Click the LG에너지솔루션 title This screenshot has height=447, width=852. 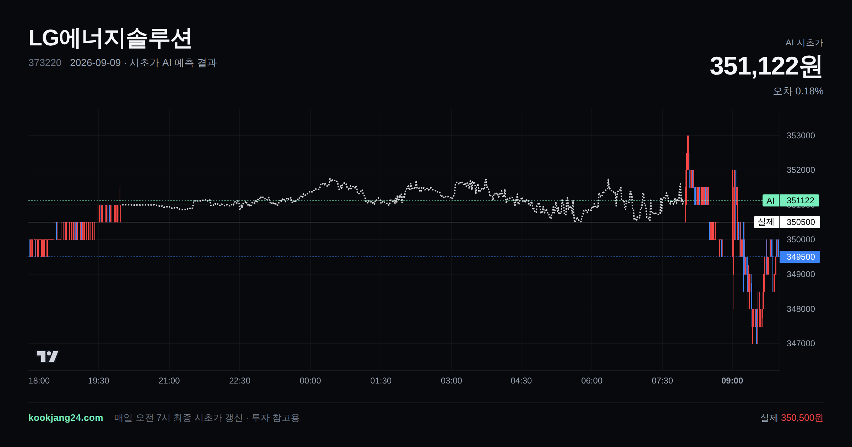110,38
